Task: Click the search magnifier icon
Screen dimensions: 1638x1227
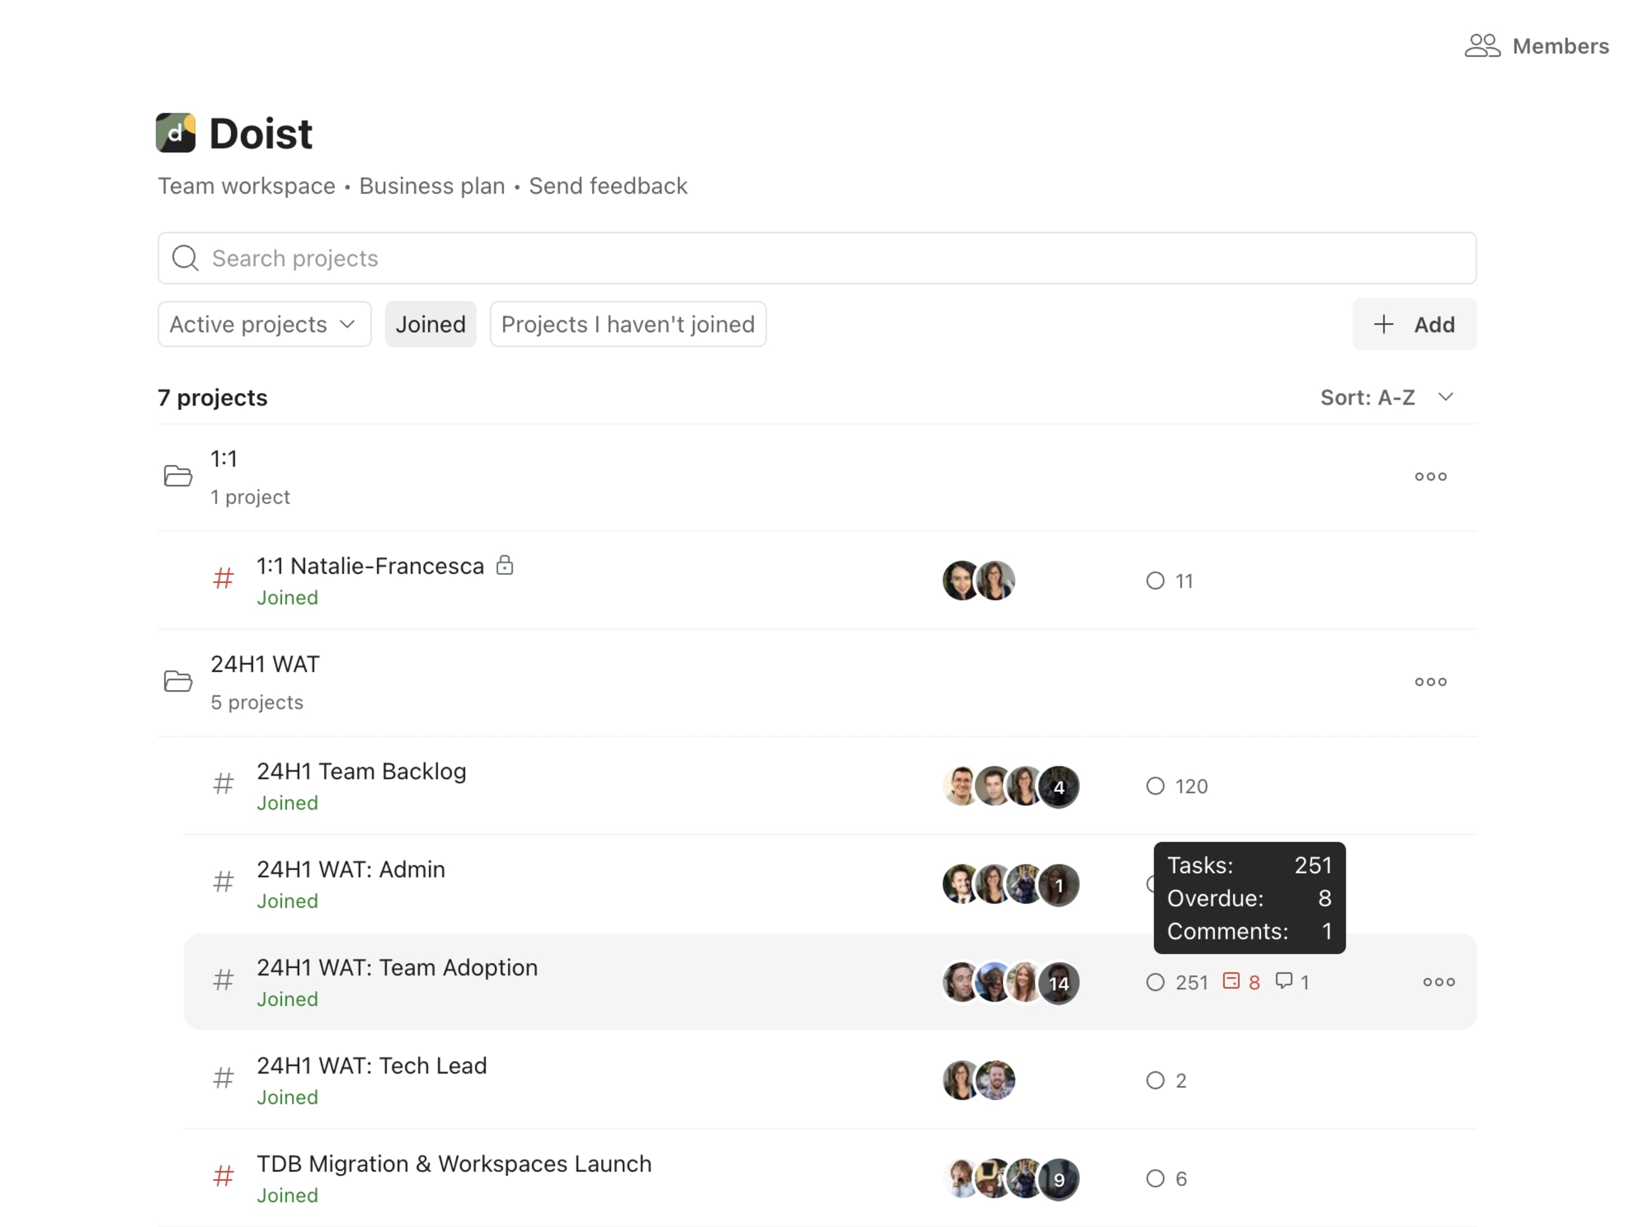Action: point(185,258)
